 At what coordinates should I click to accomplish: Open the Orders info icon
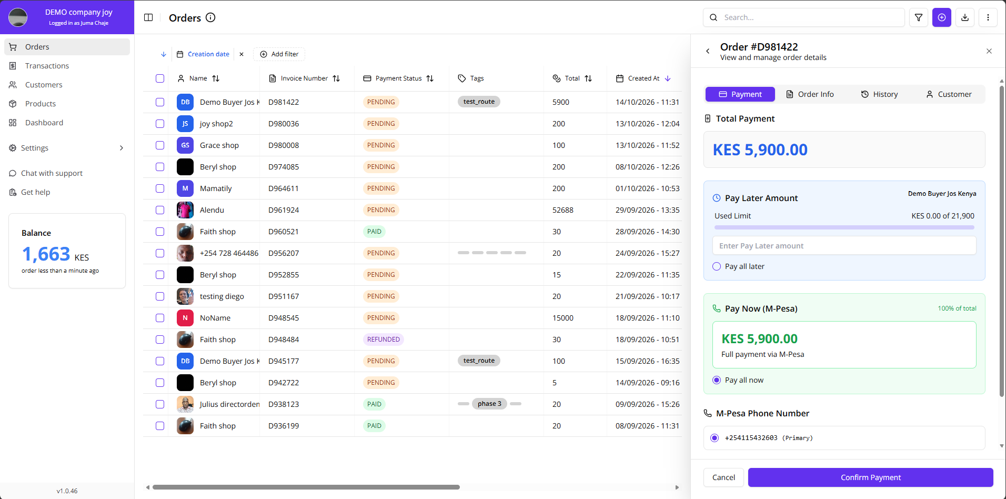(210, 17)
